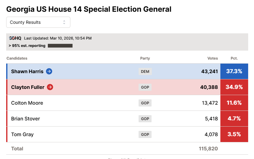
Task: Click the DDHQ logo
Action: tap(15, 38)
